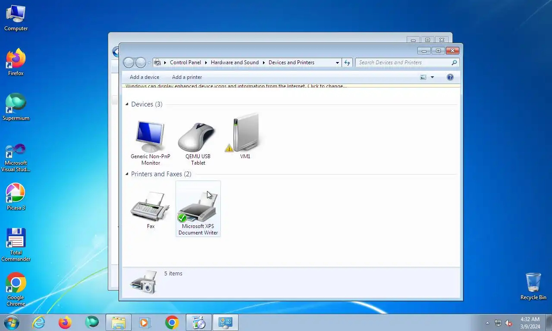Open the Firefox desktop shortcut
Viewport: 552px width, 331px height.
[16, 63]
